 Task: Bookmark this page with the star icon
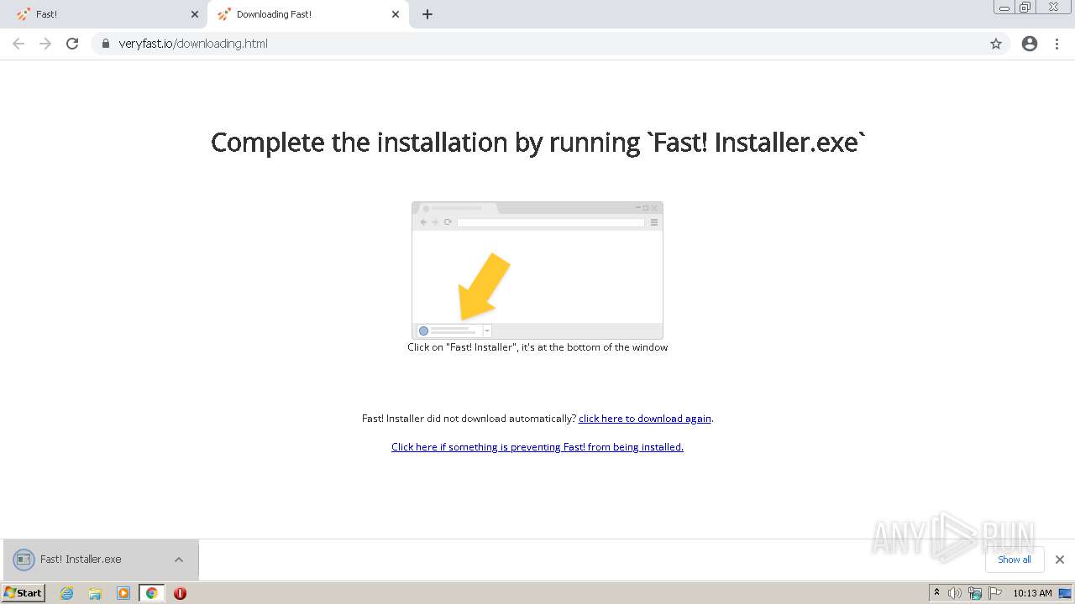click(996, 44)
